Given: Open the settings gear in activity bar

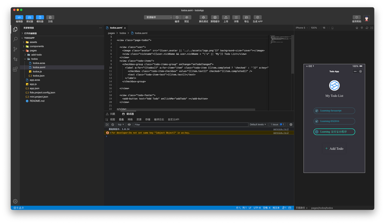Looking at the screenshot, I should pos(15,201).
